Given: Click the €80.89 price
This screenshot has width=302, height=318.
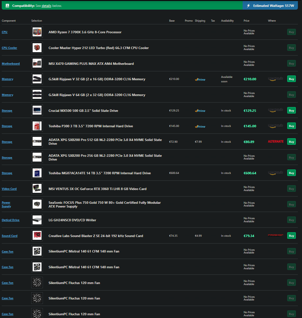Looking at the screenshot, I should click(x=249, y=142).
